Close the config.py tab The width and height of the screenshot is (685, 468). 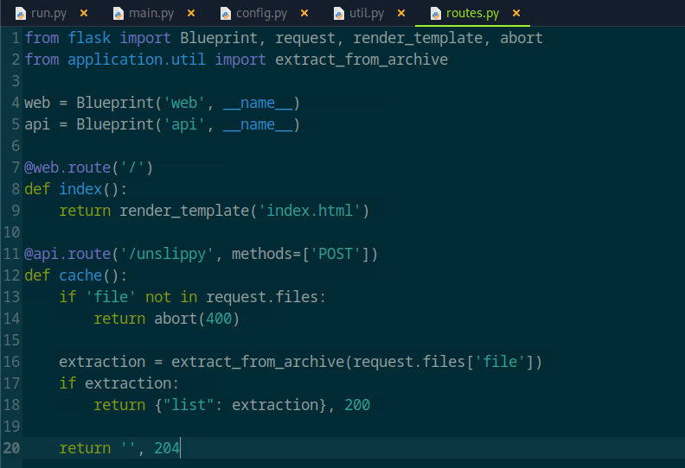point(304,14)
